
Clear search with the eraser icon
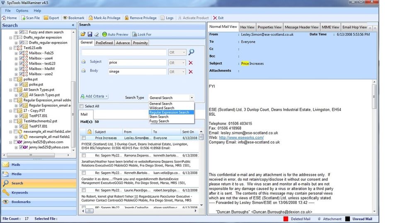pos(97,34)
